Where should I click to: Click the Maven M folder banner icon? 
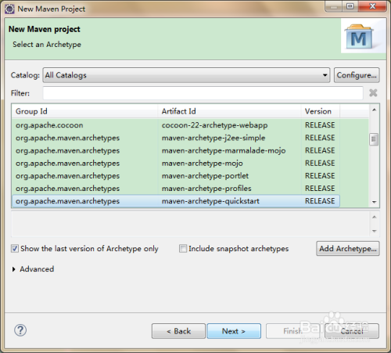pos(359,37)
